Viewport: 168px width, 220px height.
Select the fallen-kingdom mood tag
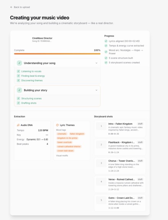pyautogui.click(x=77, y=134)
